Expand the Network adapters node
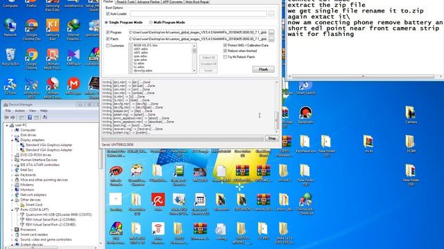This screenshot has height=249, width=444. pos(12,194)
